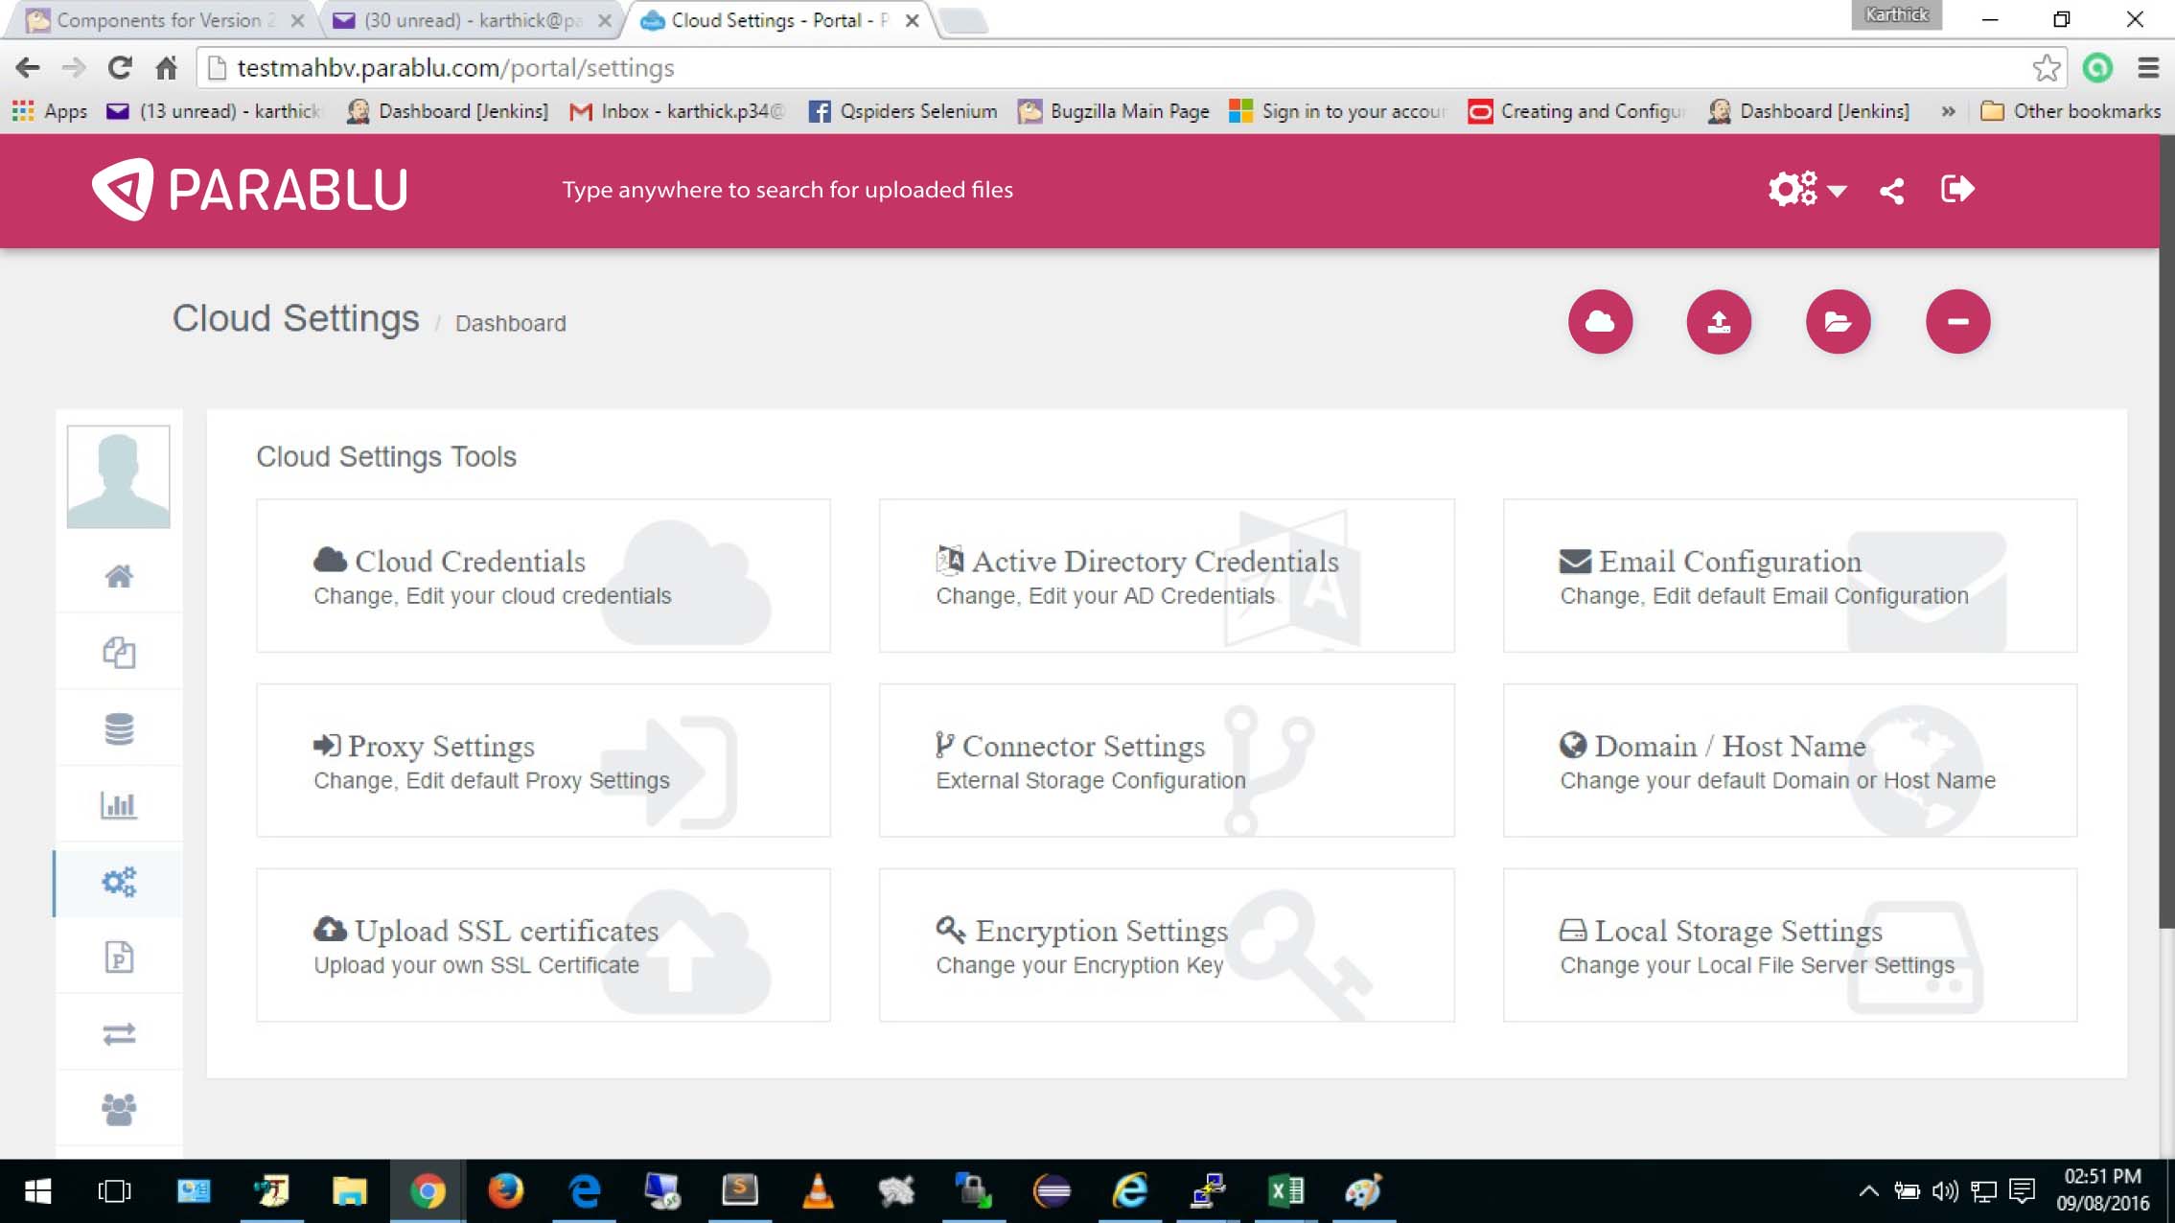2175x1223 pixels.
Task: Click the open folder round button
Action: 1838,322
